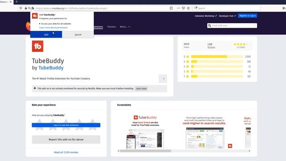286x161 pixels.
Task: Click Report this add-on for abuse
Action: (66, 140)
